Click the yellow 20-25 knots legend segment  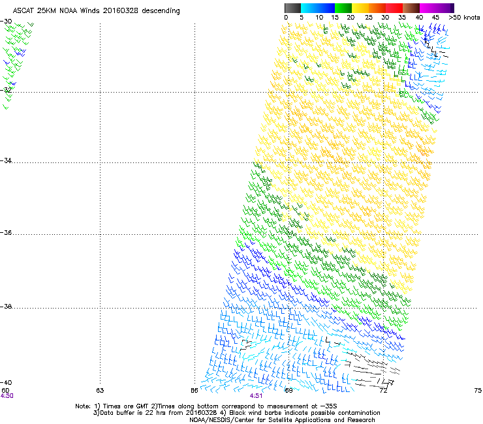click(360, 8)
